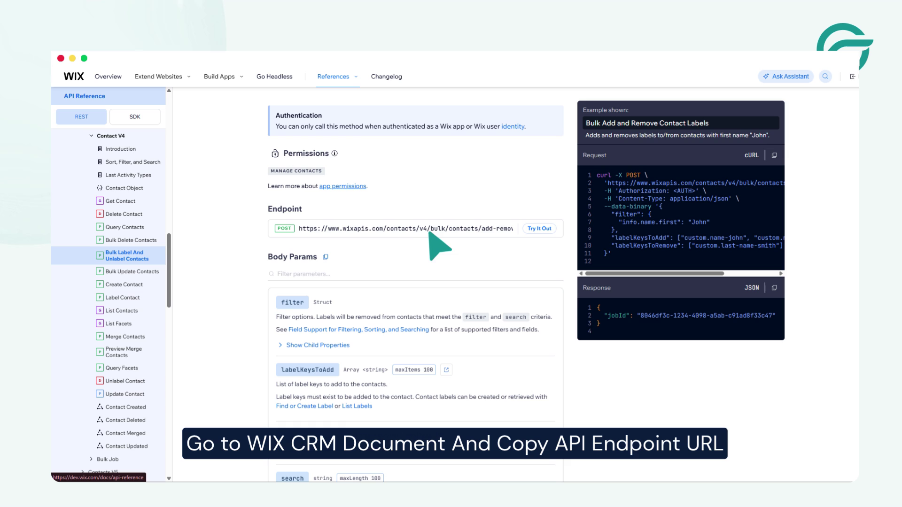Screen dimensions: 902x507
Task: Select Query Facets in sidebar
Action: 122,368
